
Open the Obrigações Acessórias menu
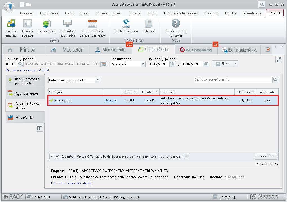coord(181,13)
